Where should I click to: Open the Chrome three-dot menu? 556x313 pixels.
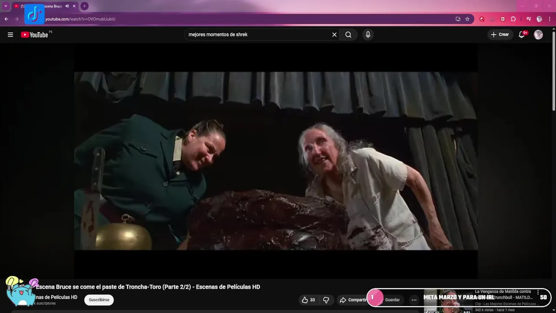pyautogui.click(x=549, y=19)
